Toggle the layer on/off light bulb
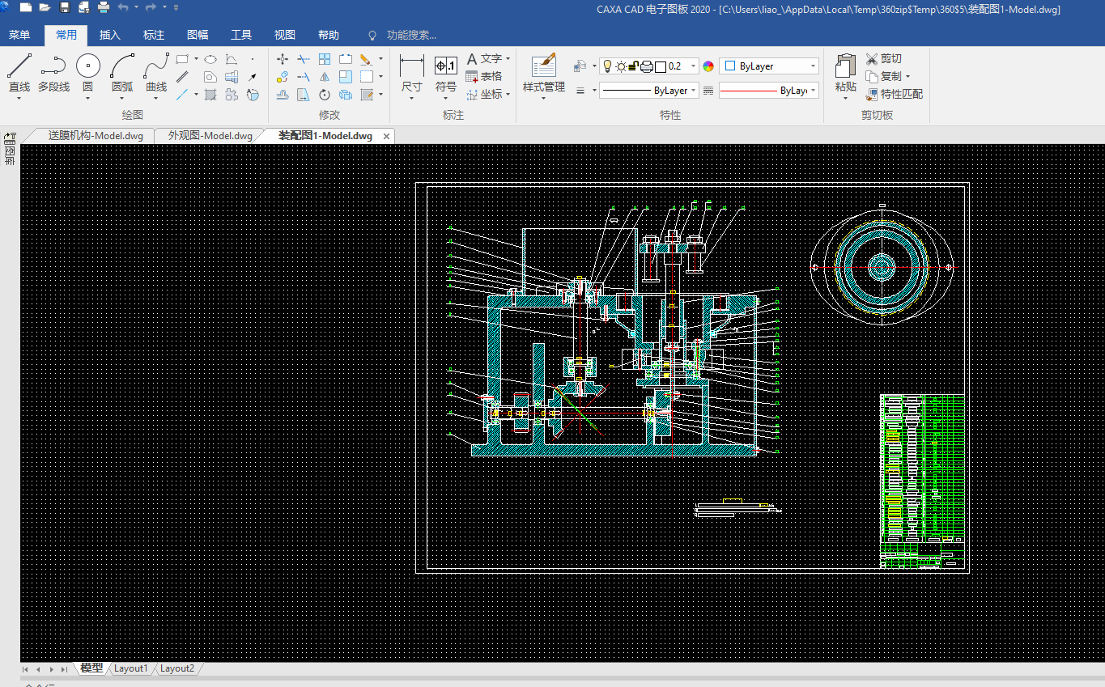1105x687 pixels. coord(608,66)
